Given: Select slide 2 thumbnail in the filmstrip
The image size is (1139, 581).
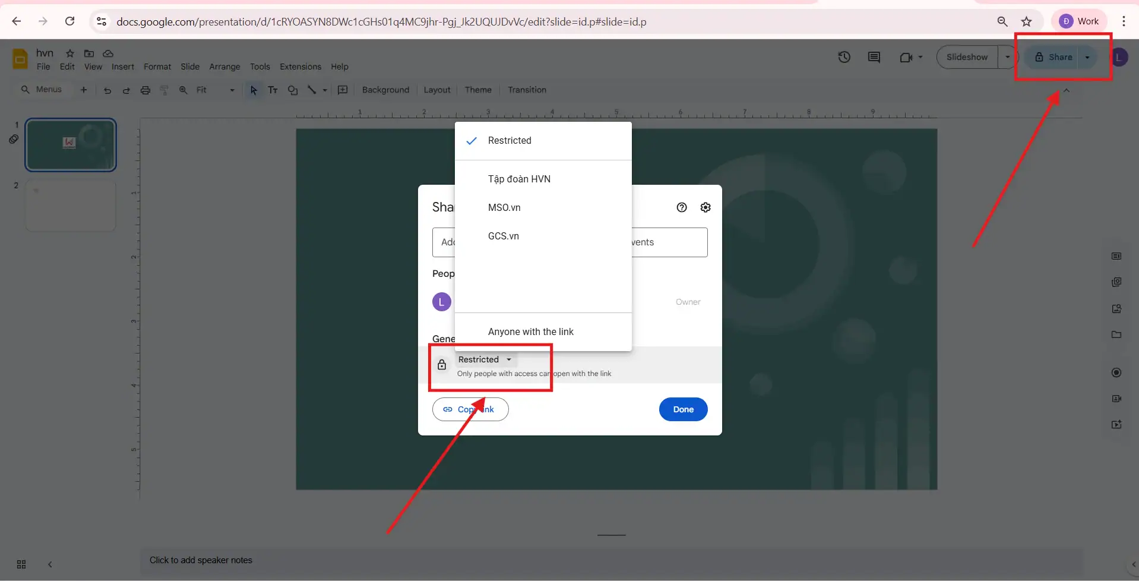Looking at the screenshot, I should [x=69, y=206].
